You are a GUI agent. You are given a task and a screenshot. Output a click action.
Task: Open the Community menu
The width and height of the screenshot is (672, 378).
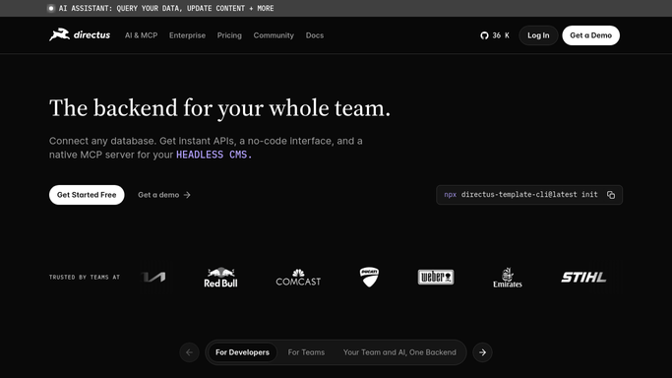274,35
